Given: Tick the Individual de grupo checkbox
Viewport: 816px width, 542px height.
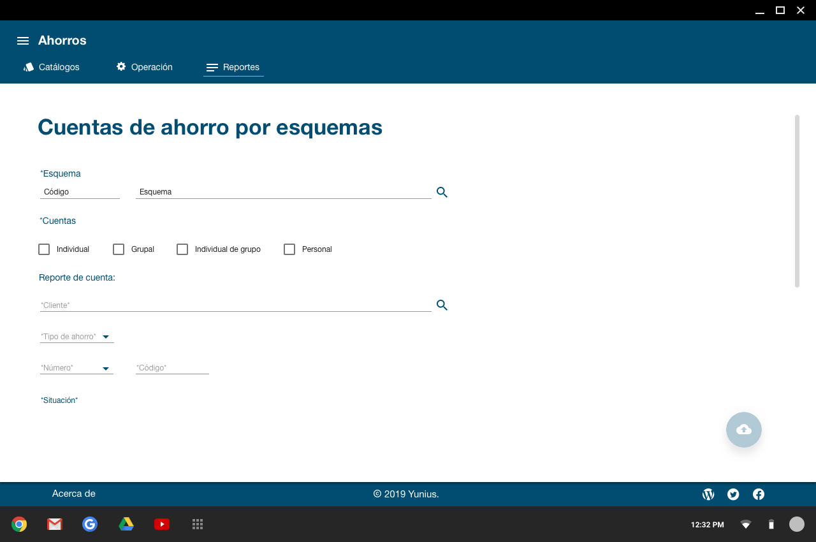Looking at the screenshot, I should [x=182, y=249].
